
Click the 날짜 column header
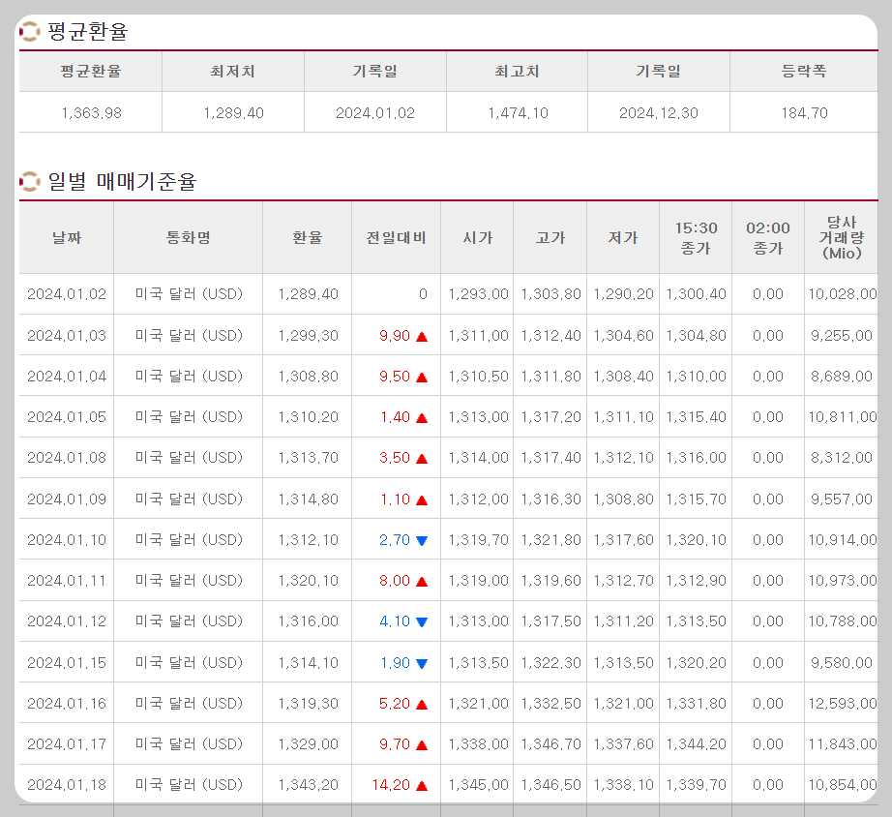(x=67, y=237)
